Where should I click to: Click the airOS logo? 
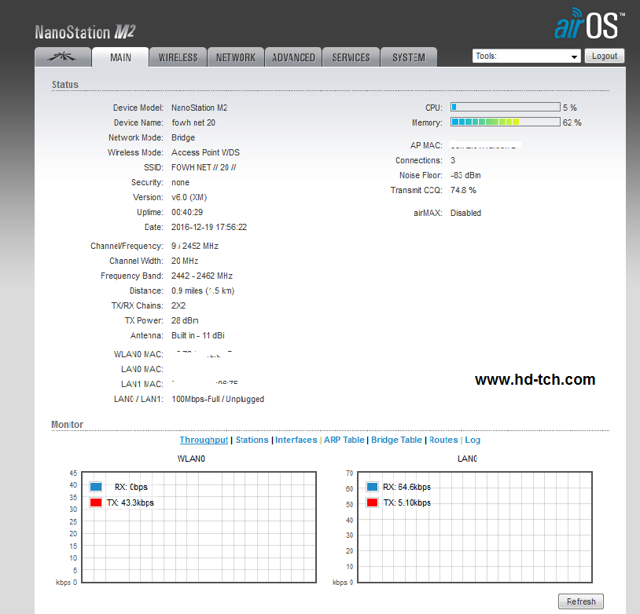[x=590, y=25]
